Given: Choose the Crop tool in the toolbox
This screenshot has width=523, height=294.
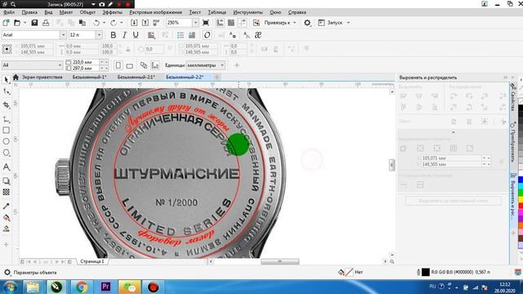Looking at the screenshot, I should [x=6, y=105].
